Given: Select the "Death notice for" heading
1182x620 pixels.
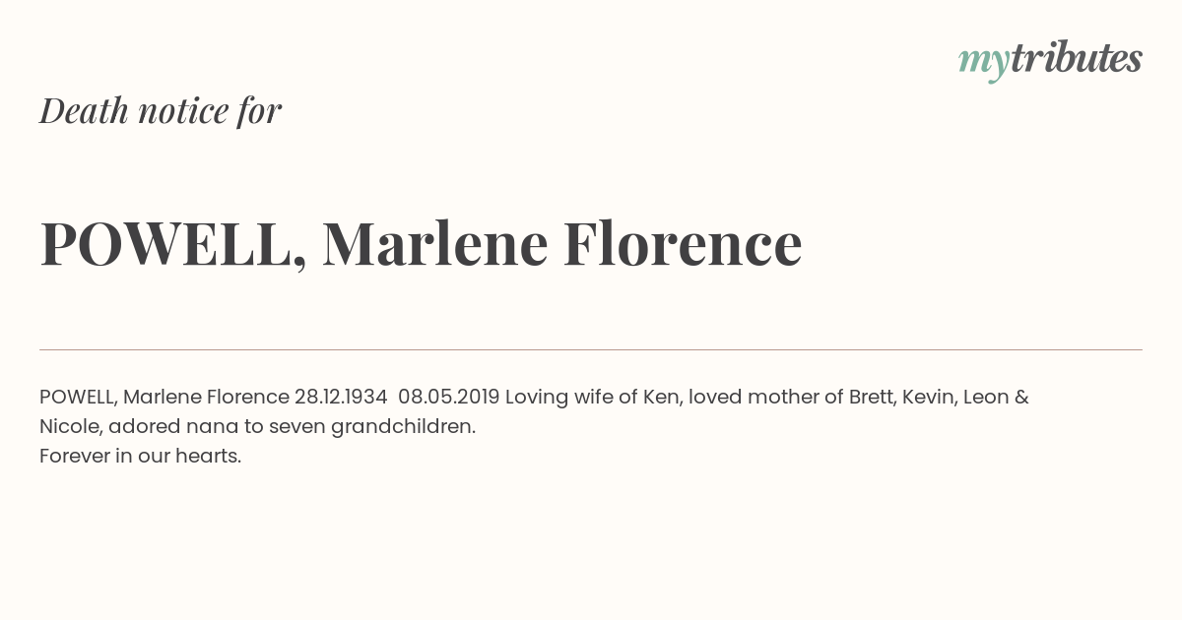Looking at the screenshot, I should (x=161, y=110).
